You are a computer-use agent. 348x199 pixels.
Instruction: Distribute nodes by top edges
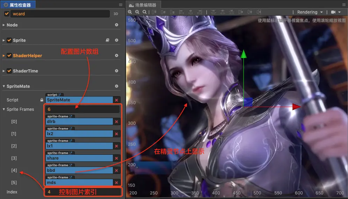pyautogui.click(x=213, y=12)
